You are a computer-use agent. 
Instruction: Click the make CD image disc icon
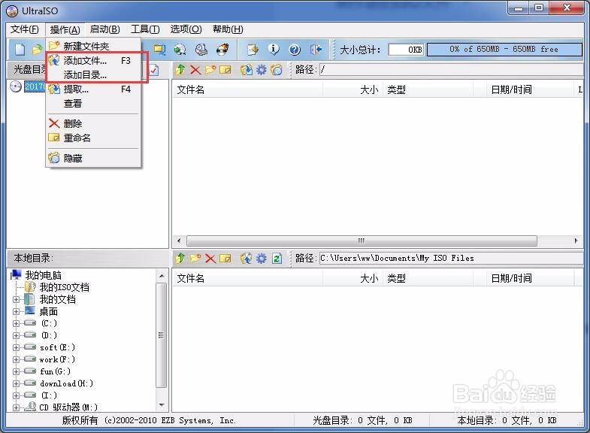click(180, 50)
